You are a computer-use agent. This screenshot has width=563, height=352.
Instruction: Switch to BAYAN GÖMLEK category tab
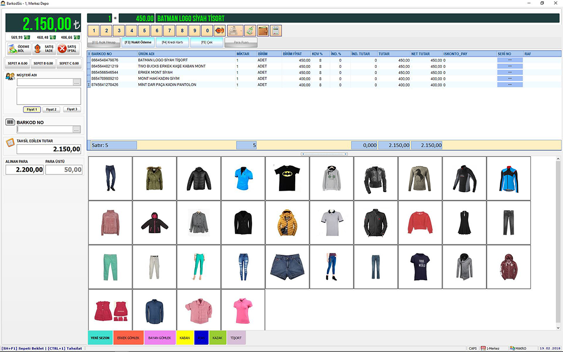160,338
